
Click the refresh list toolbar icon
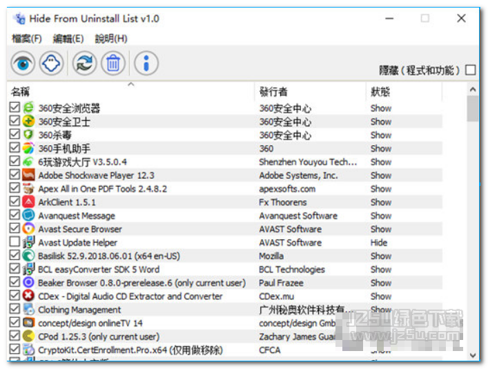point(84,64)
